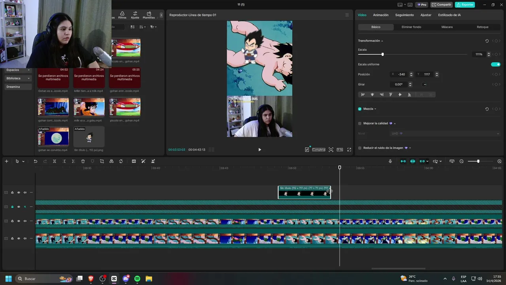The width and height of the screenshot is (506, 285).
Task: Center the clip horizontally with align icon
Action: 372,95
